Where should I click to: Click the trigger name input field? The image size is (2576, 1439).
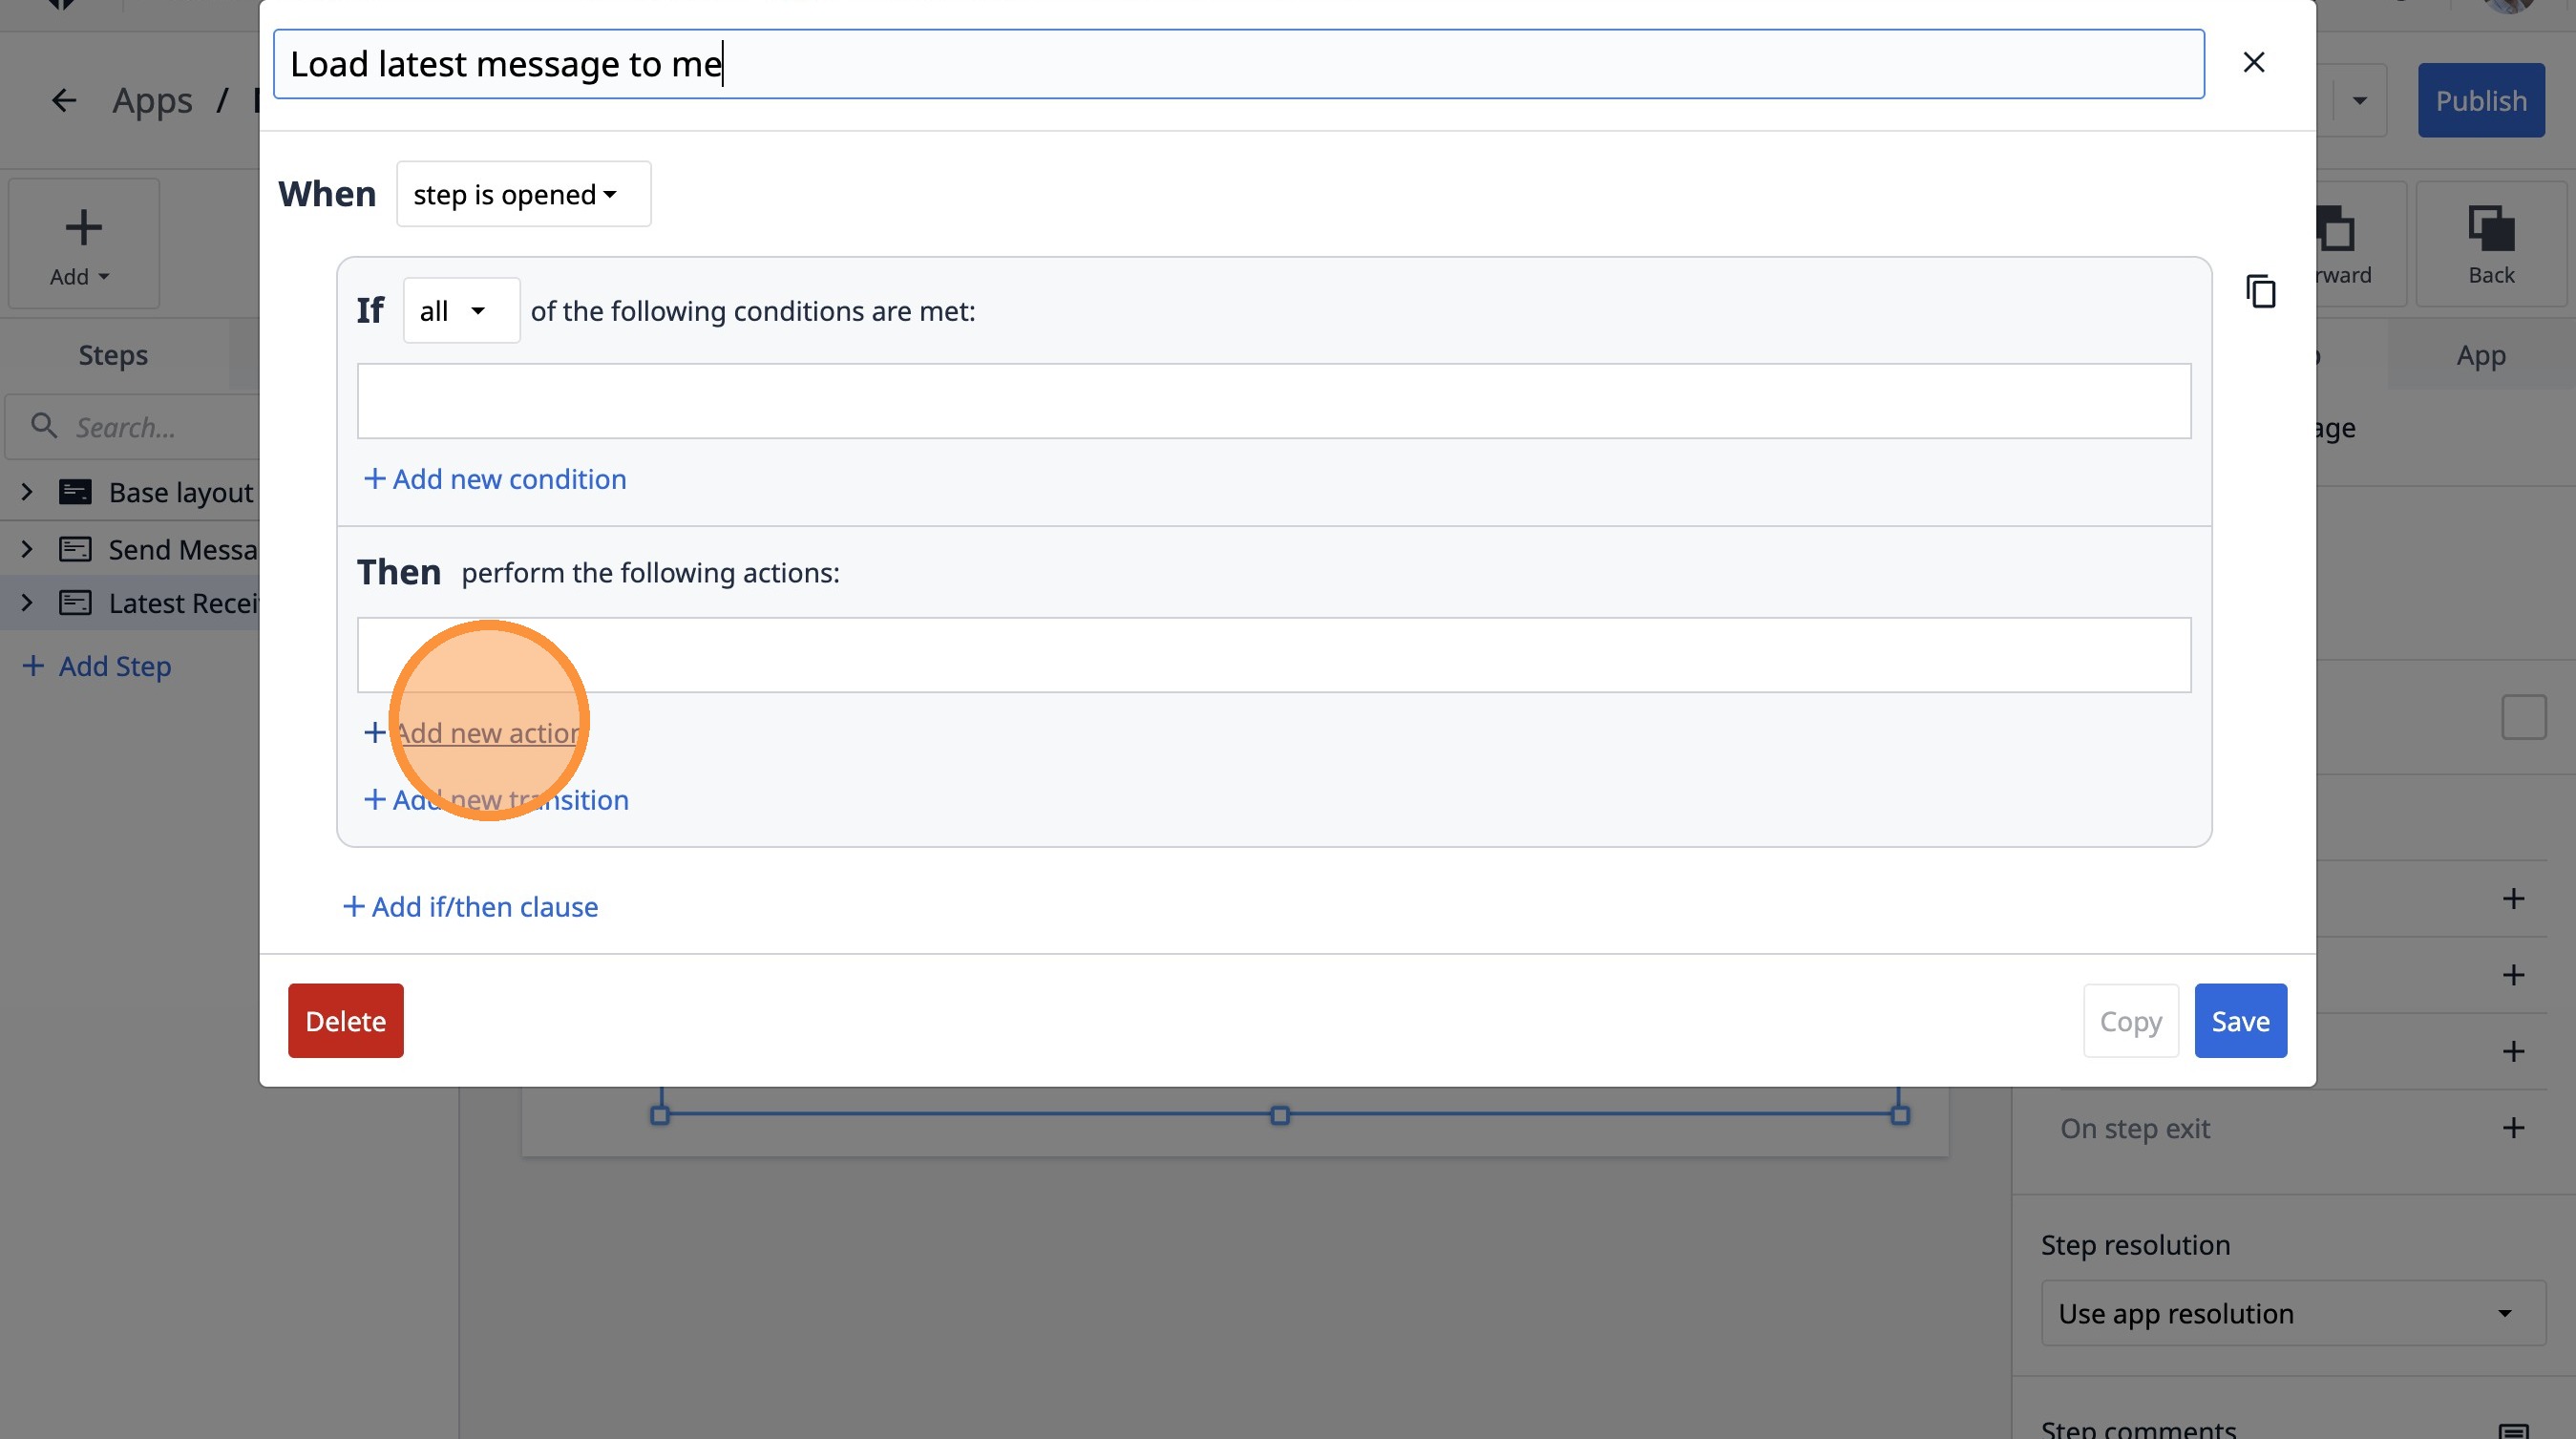pos(1238,64)
